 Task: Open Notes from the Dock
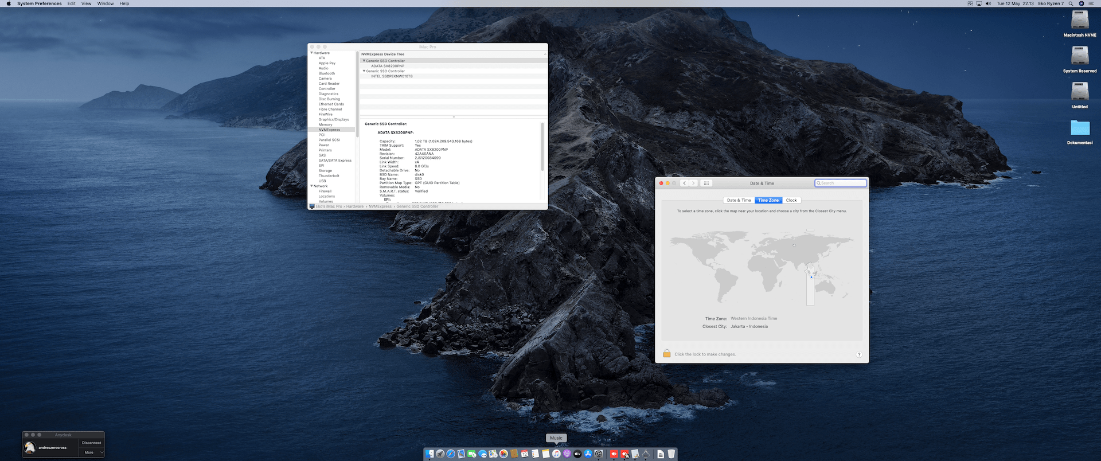pyautogui.click(x=546, y=454)
